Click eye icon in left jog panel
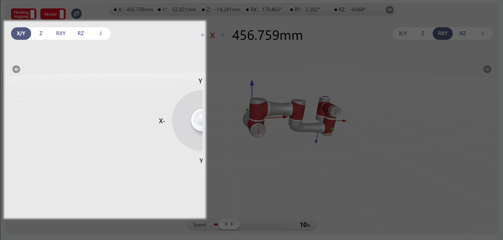This screenshot has height=240, width=503. [16, 69]
